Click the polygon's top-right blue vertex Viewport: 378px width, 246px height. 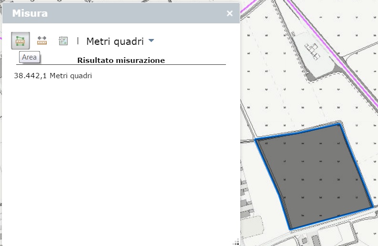pyautogui.click(x=339, y=124)
